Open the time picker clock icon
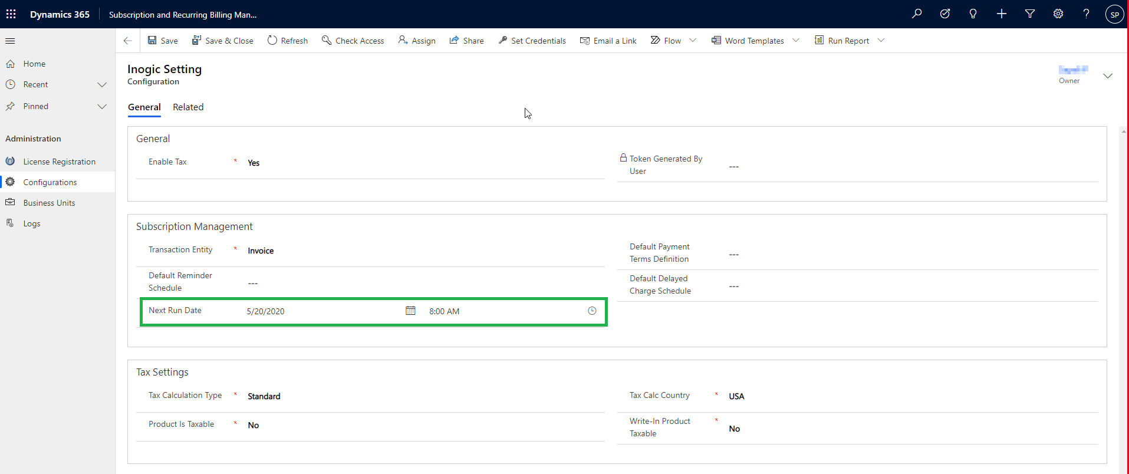 pos(592,311)
